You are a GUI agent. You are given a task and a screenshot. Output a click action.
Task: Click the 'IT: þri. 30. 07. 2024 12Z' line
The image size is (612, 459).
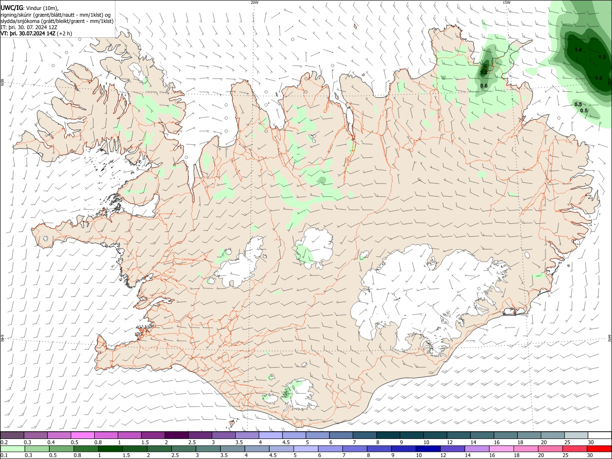point(29,27)
